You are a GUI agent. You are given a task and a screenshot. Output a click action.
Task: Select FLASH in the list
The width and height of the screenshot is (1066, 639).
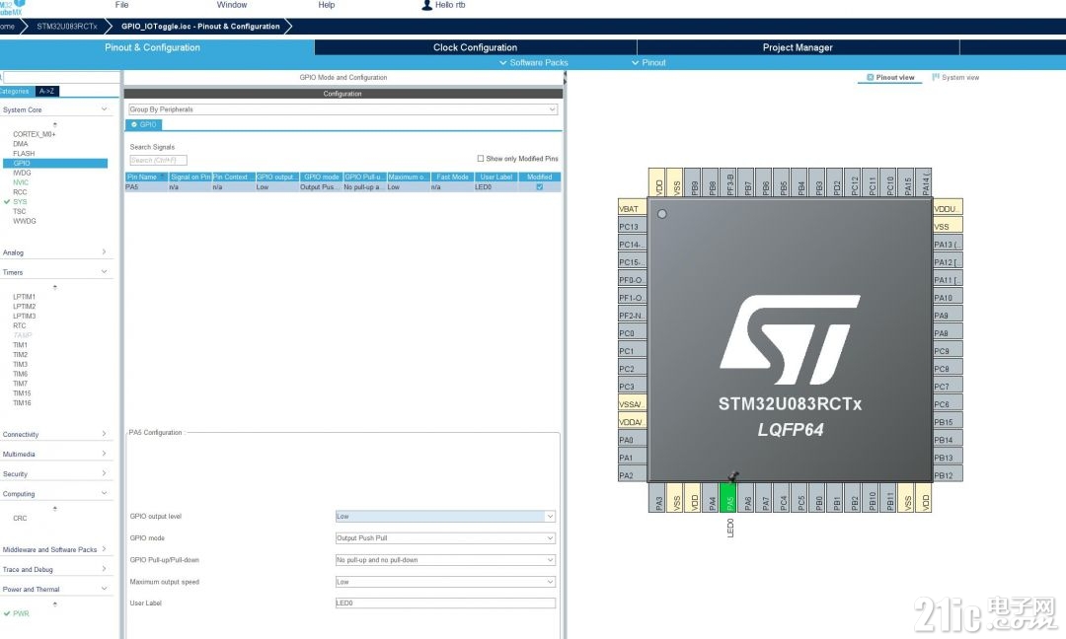coord(23,154)
